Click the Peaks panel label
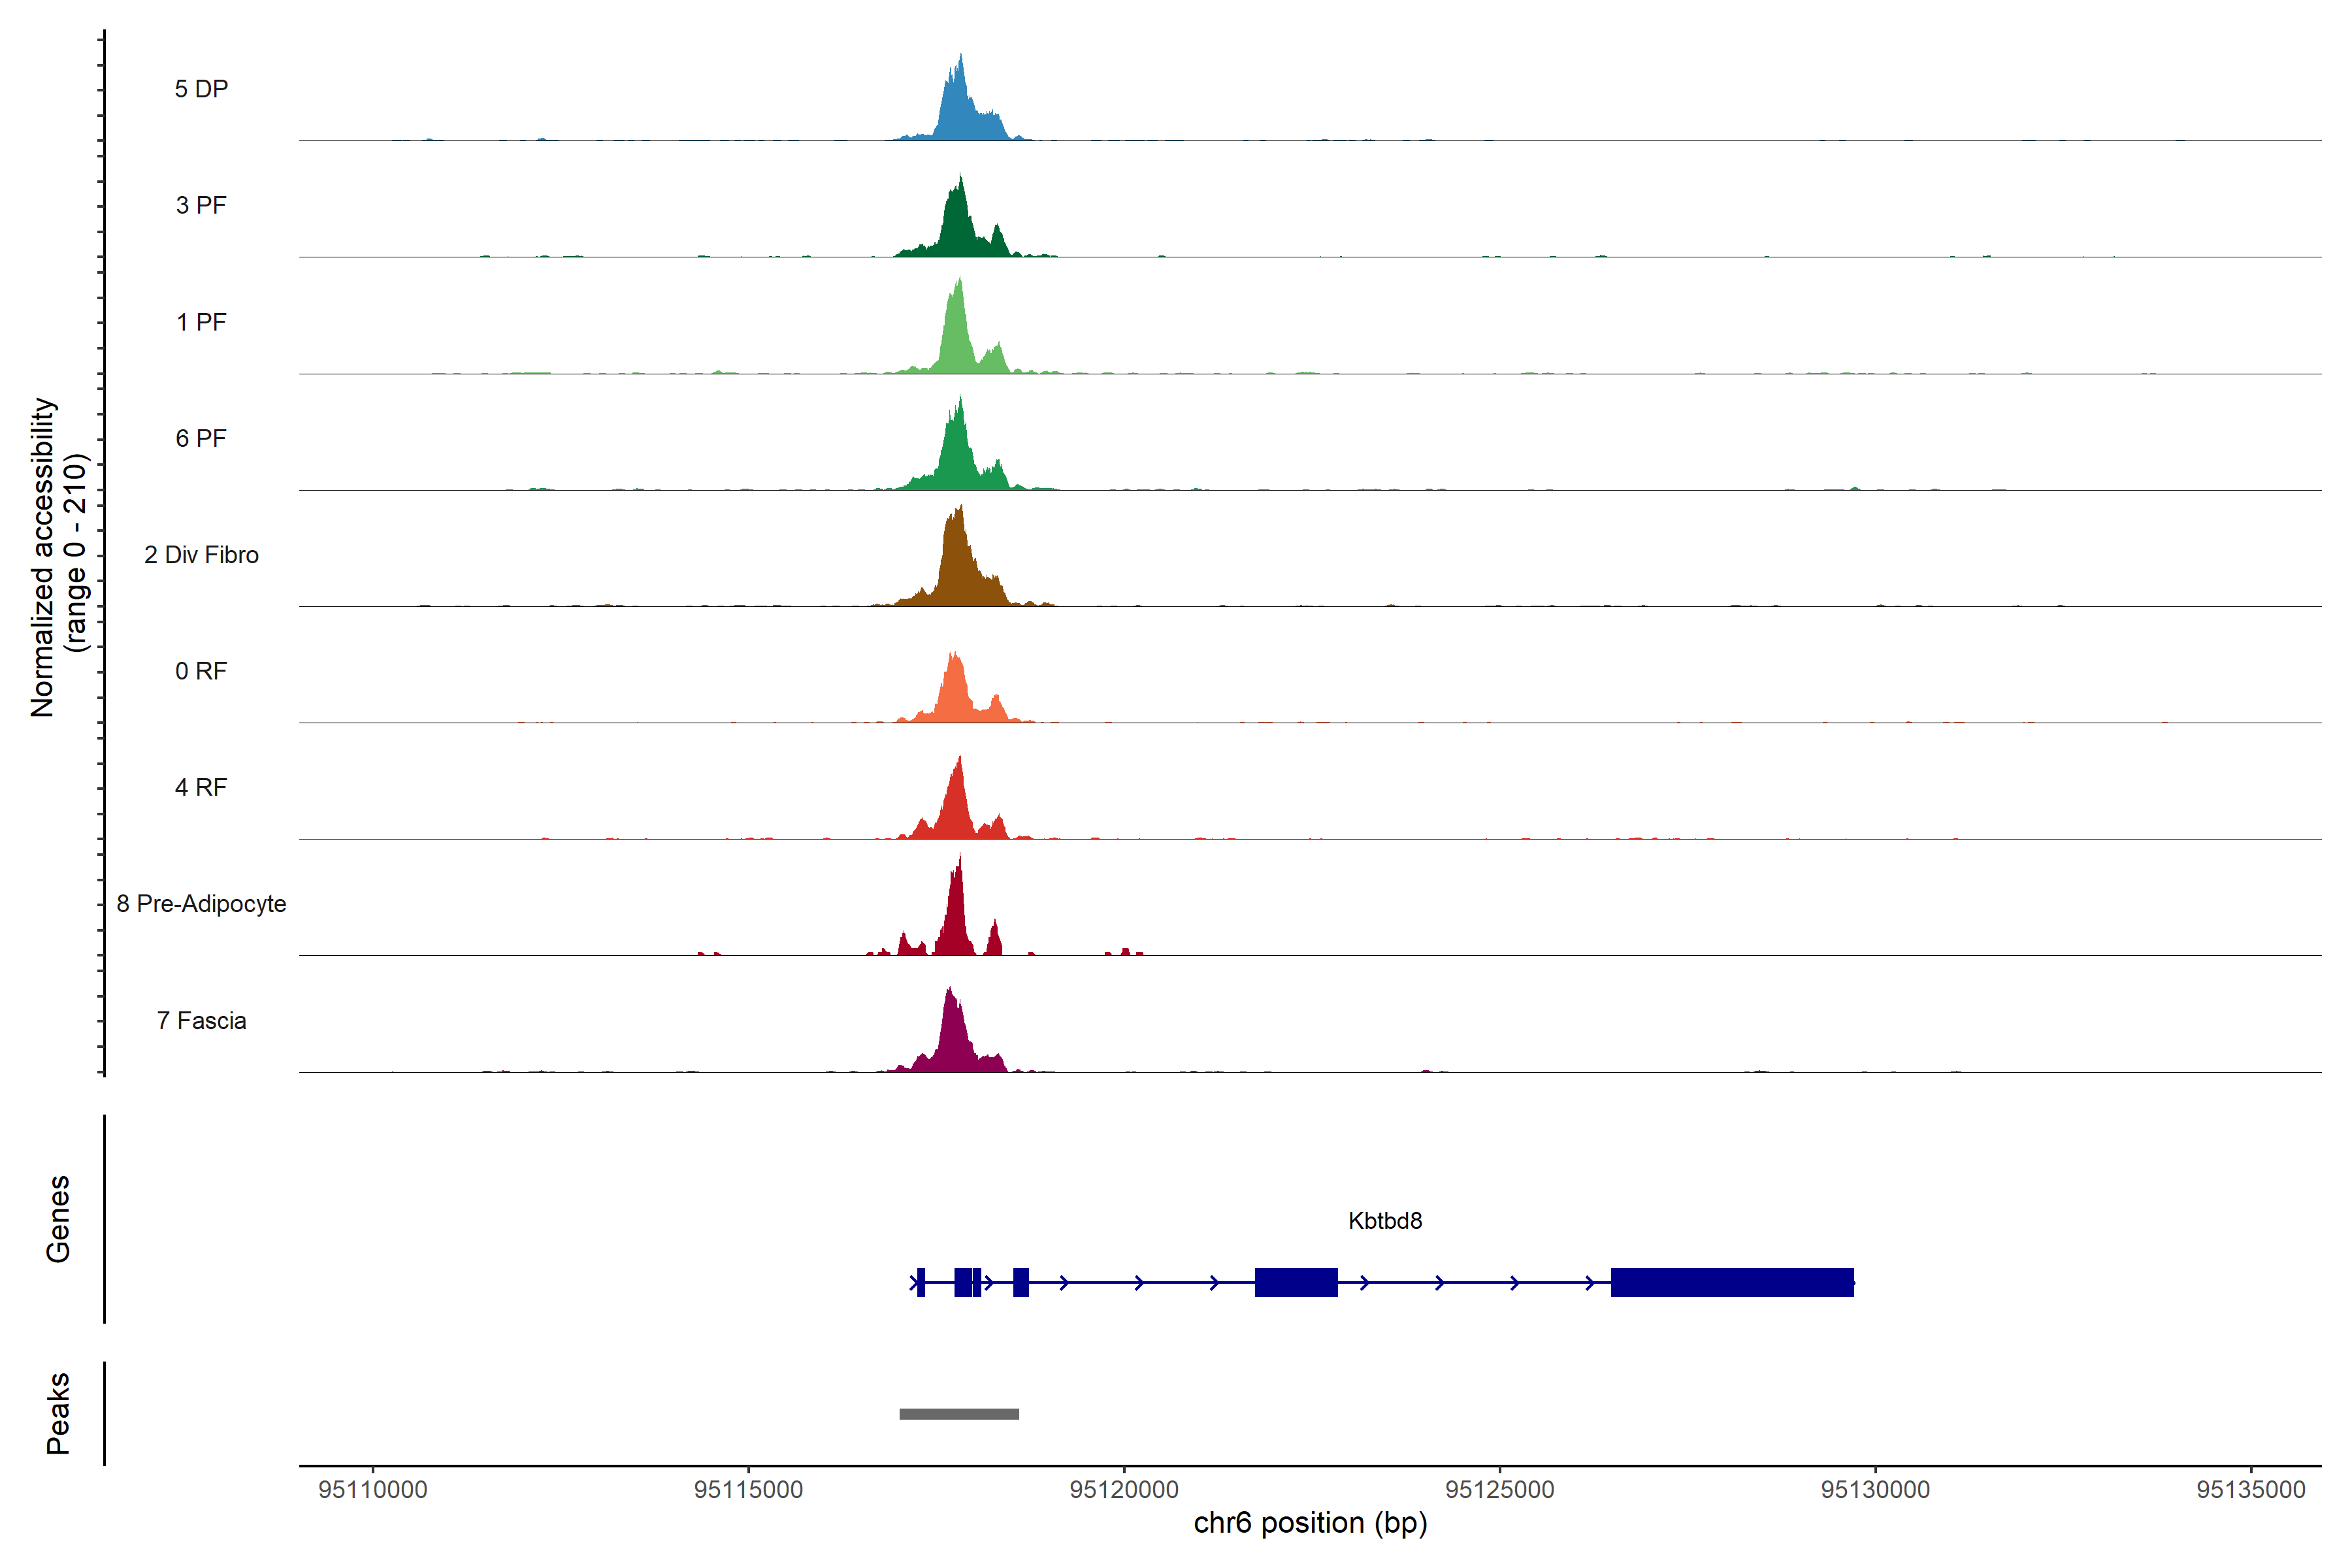The height and width of the screenshot is (1568, 2352). point(58,1413)
